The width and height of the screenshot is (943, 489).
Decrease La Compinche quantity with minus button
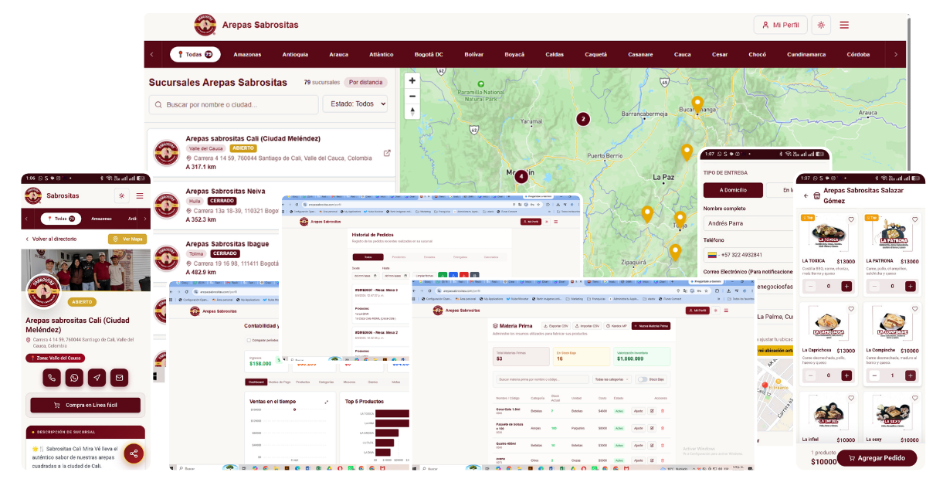pos(874,375)
